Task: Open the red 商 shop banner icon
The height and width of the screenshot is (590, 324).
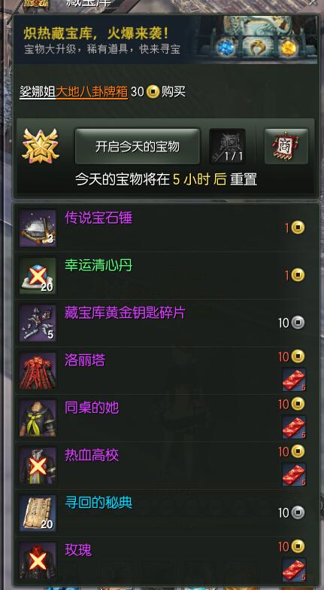Action: pos(286,146)
